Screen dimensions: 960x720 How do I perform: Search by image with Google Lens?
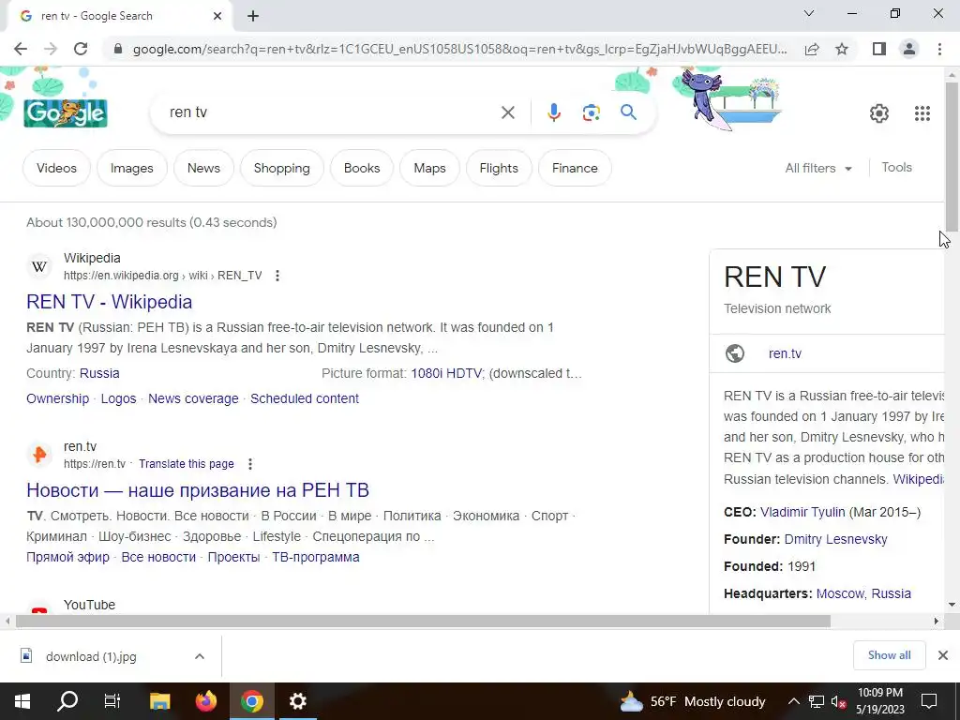tap(591, 112)
